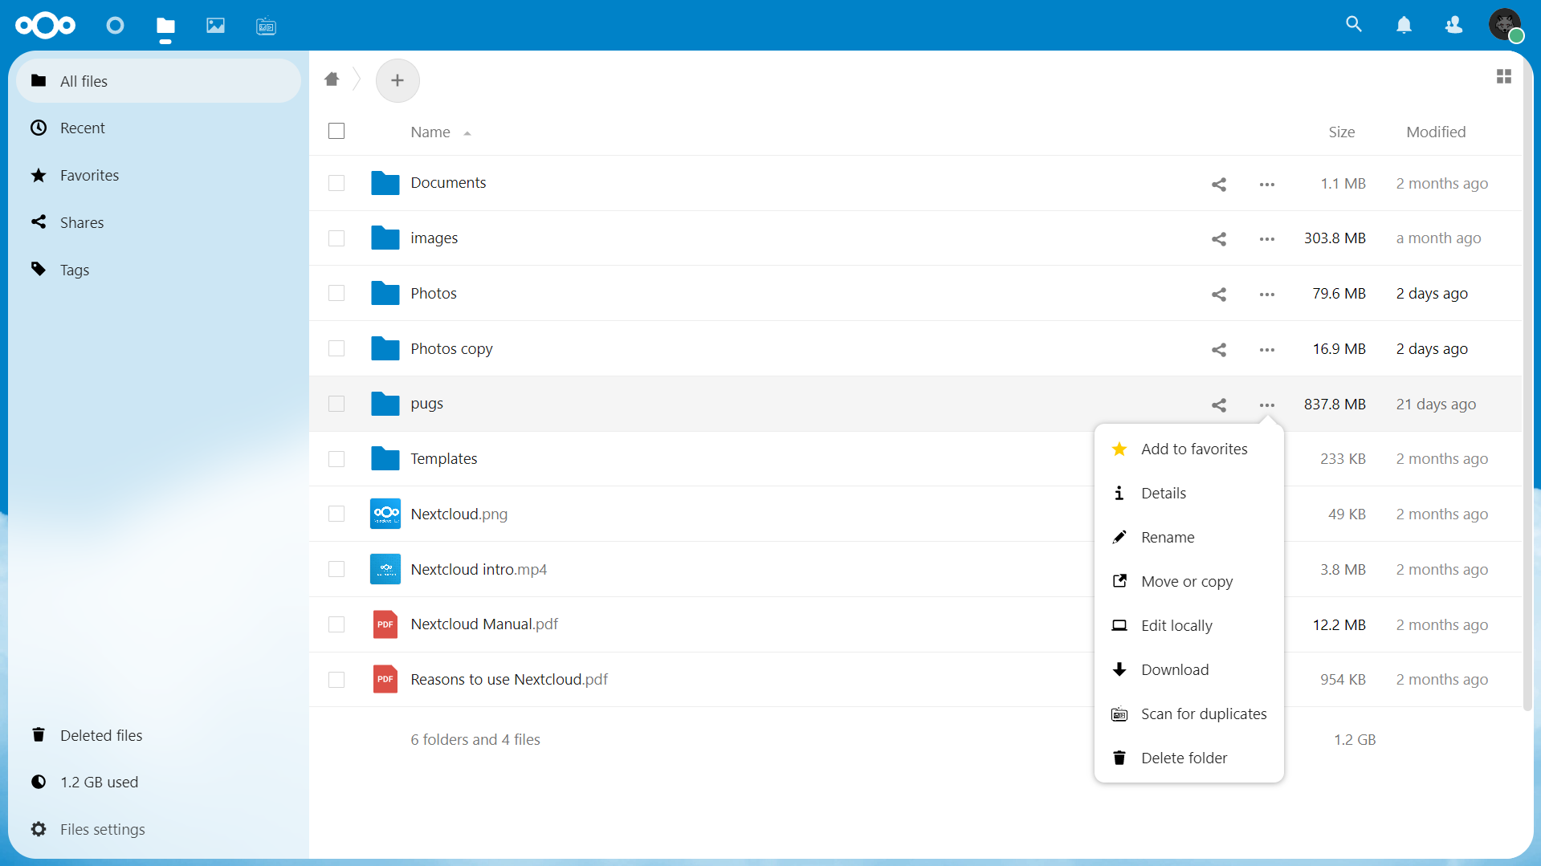Open Favorites in sidebar
This screenshot has width=1541, height=866.
point(158,175)
